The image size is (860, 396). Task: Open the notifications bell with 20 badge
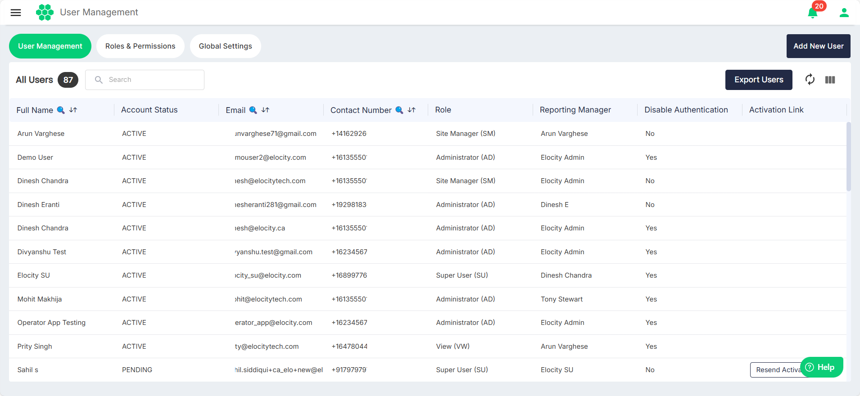click(x=813, y=13)
